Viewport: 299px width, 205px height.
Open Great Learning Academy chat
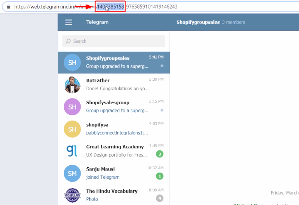tap(114, 151)
